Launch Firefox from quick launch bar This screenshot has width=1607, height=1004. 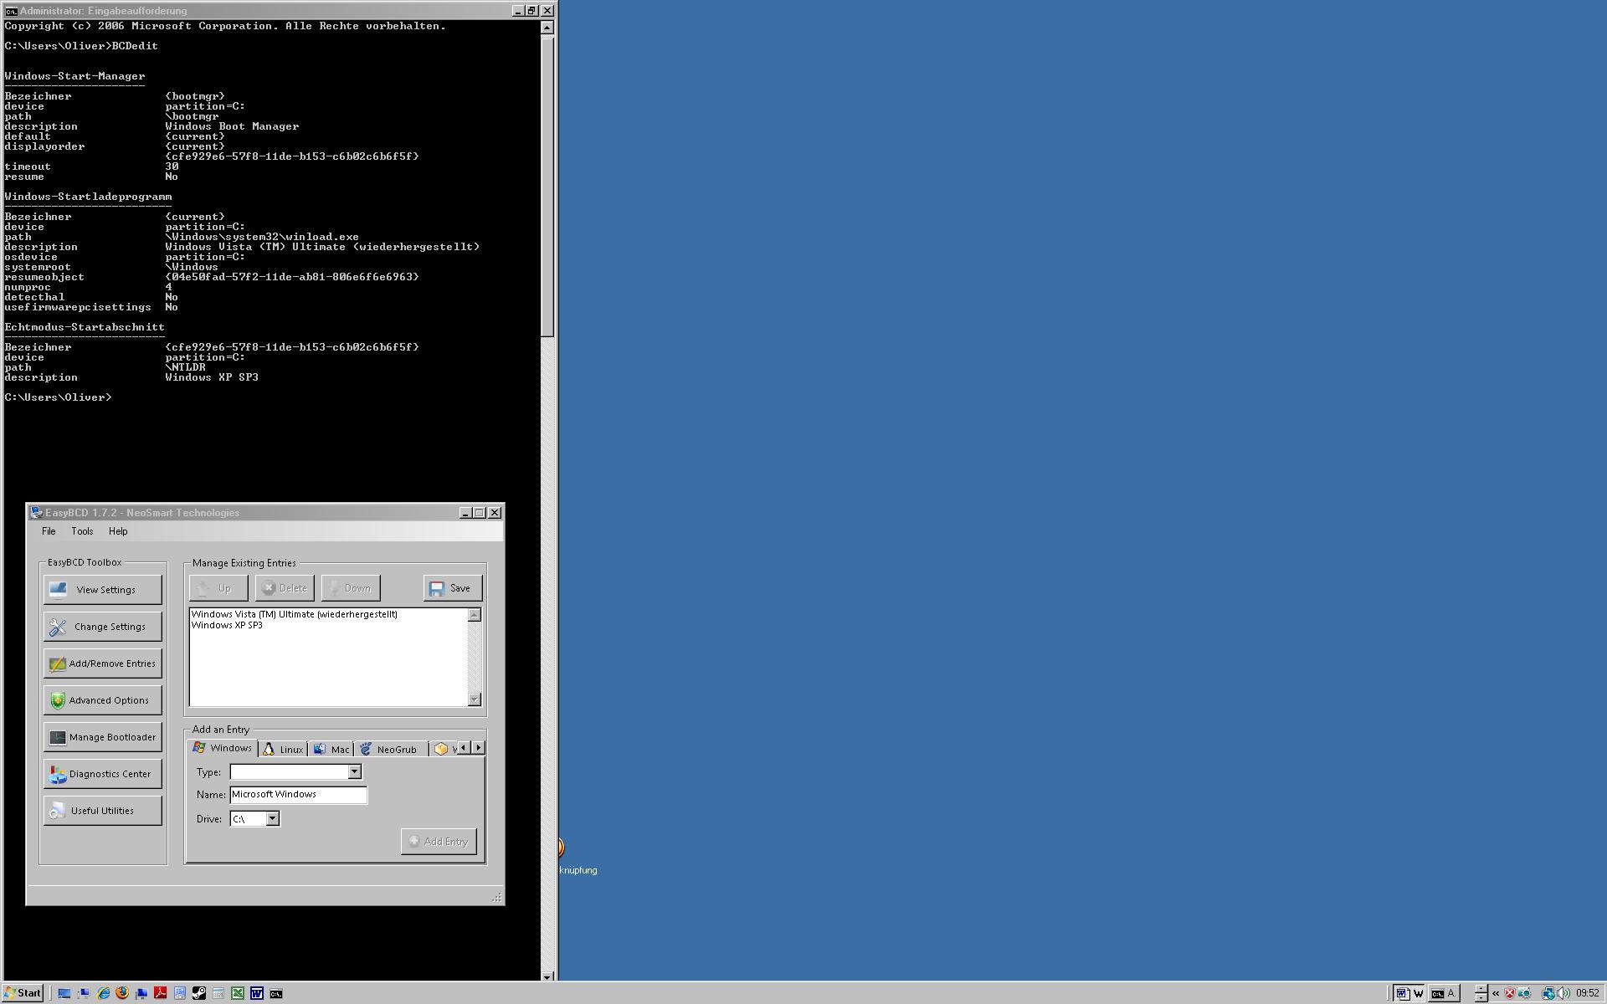point(122,993)
